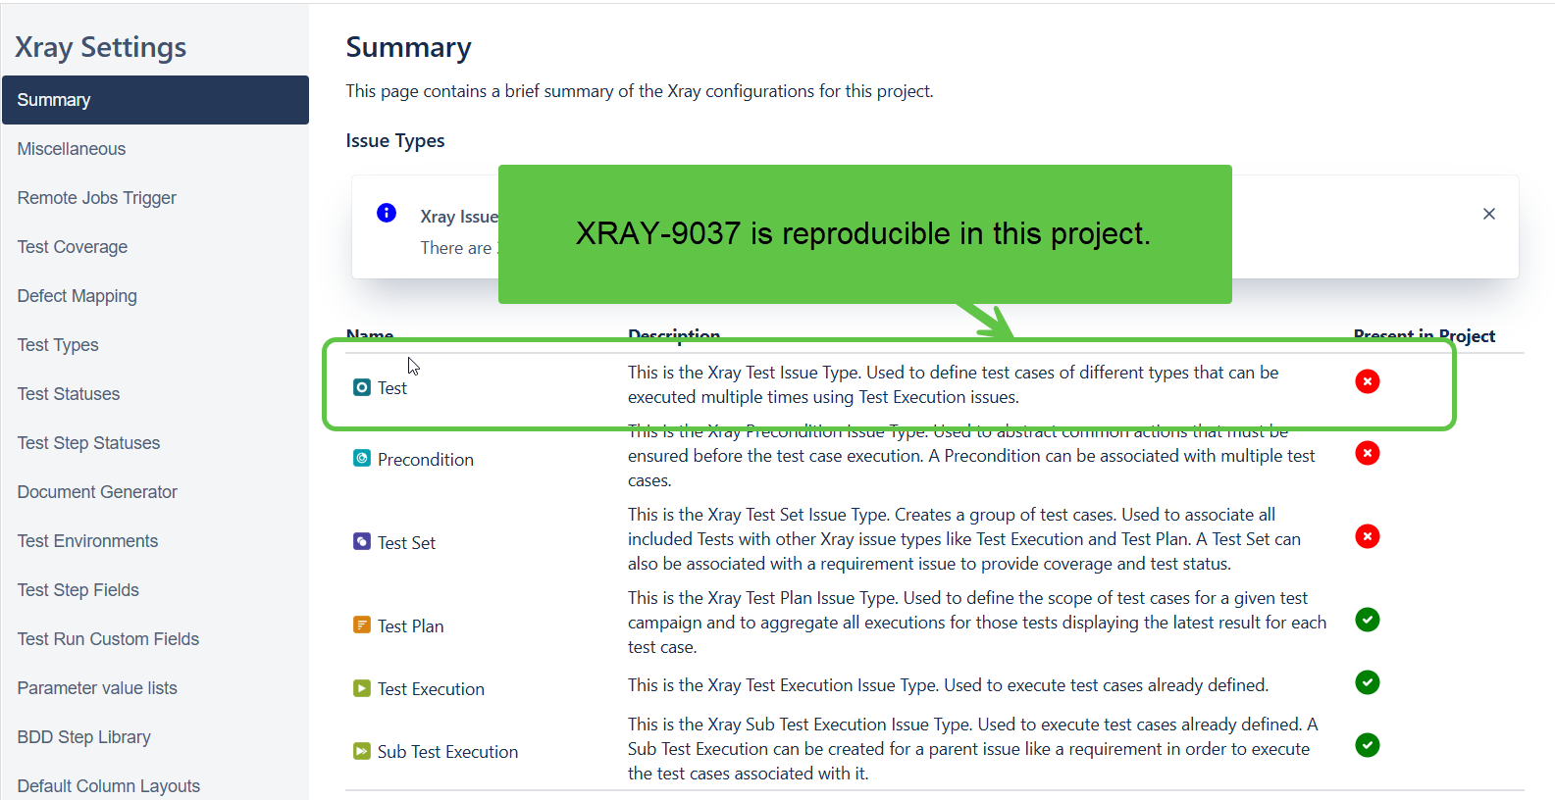The height and width of the screenshot is (800, 1555).
Task: Click green check status for Test Plan
Action: pos(1367,620)
